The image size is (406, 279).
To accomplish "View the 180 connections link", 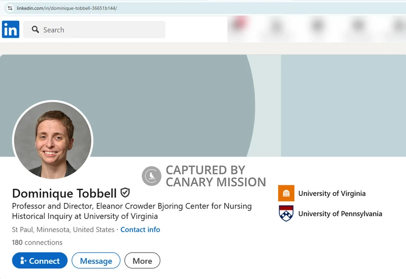I will 37,243.
